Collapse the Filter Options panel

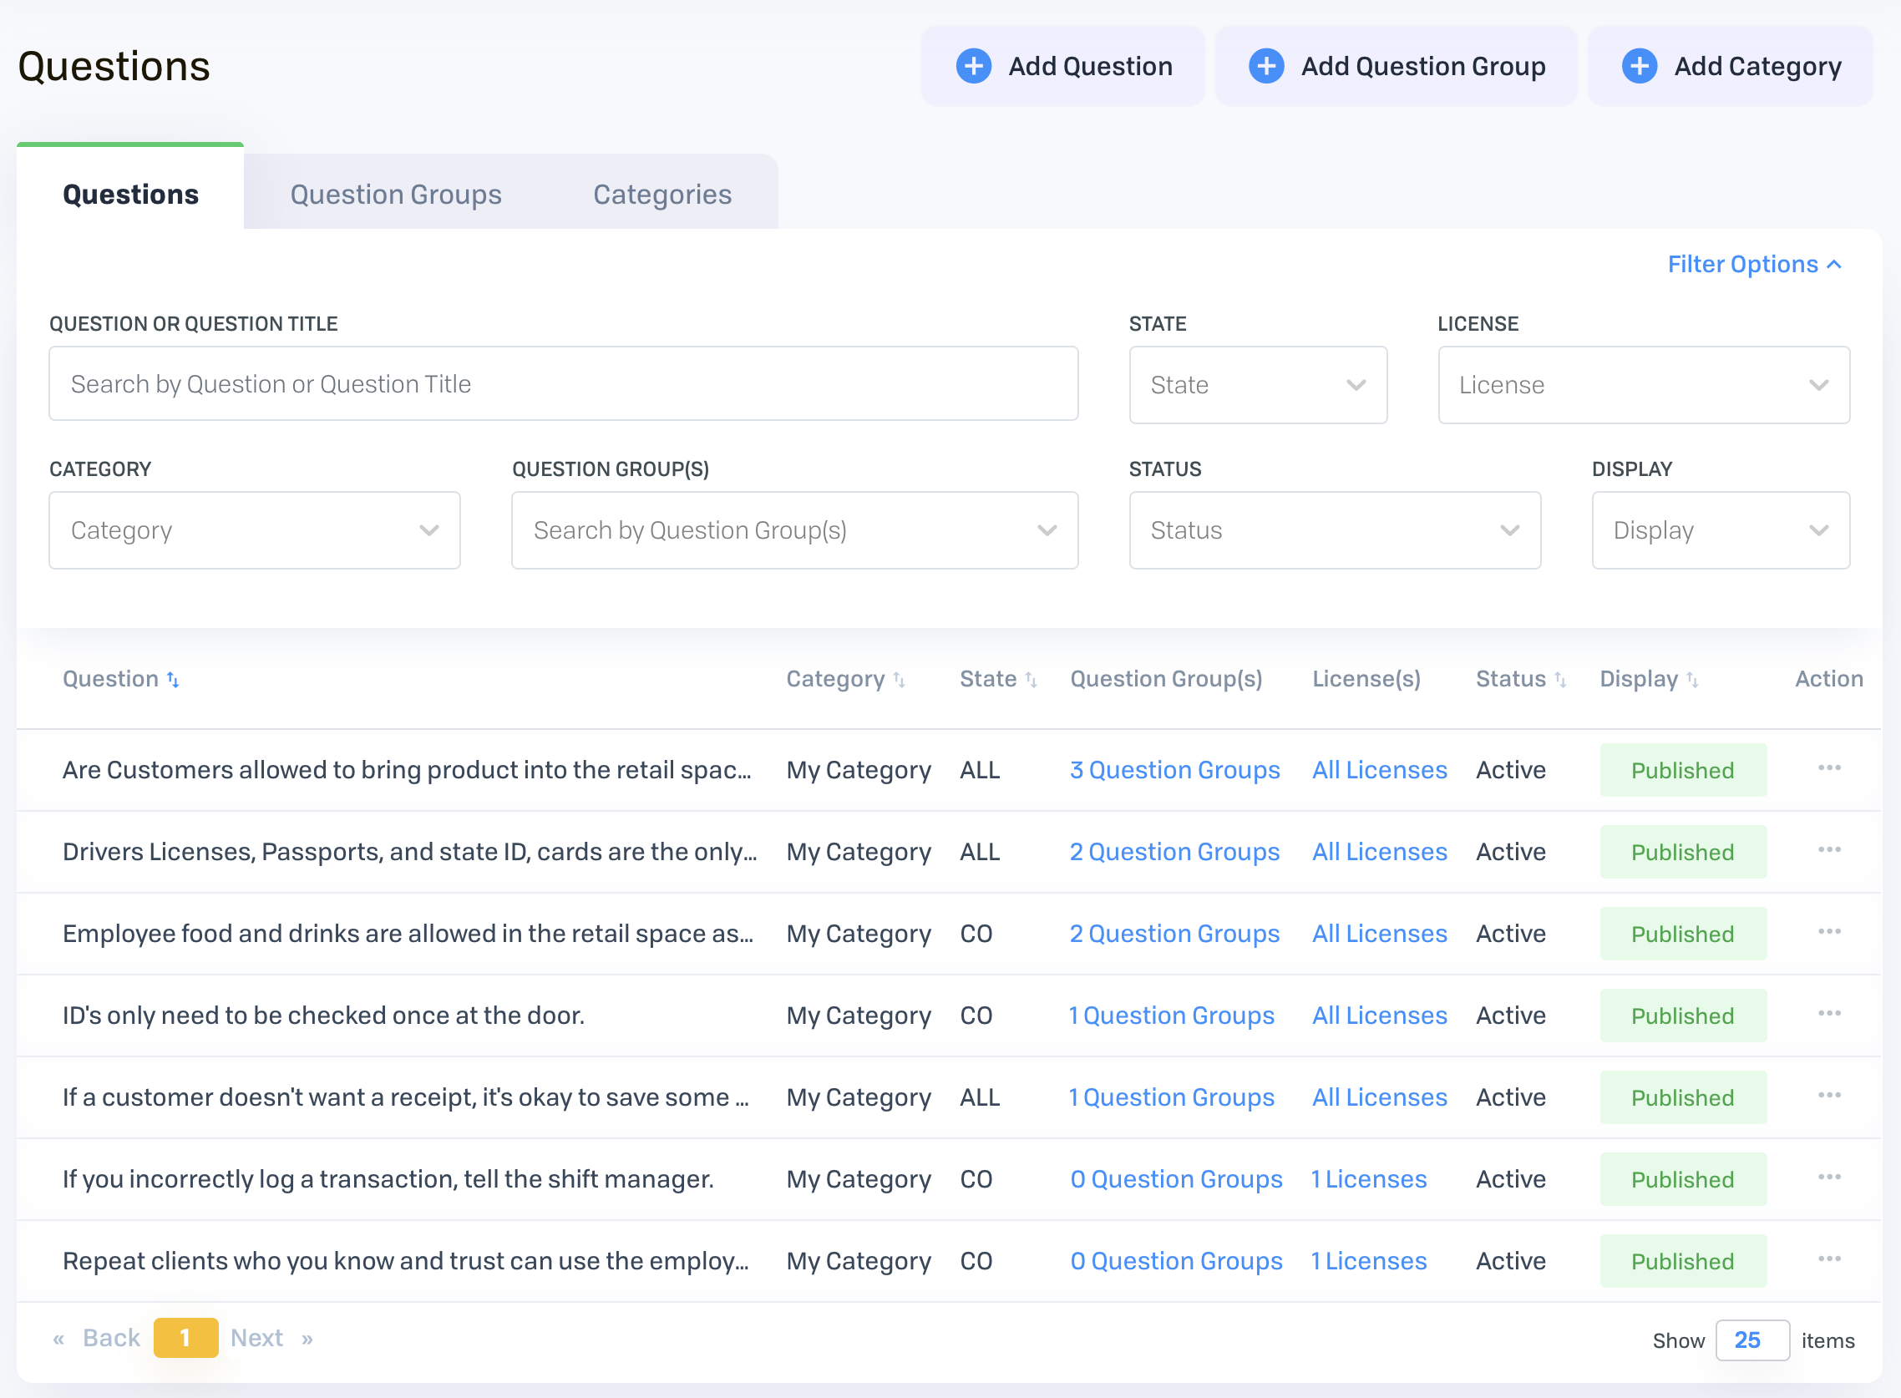[x=1754, y=264]
